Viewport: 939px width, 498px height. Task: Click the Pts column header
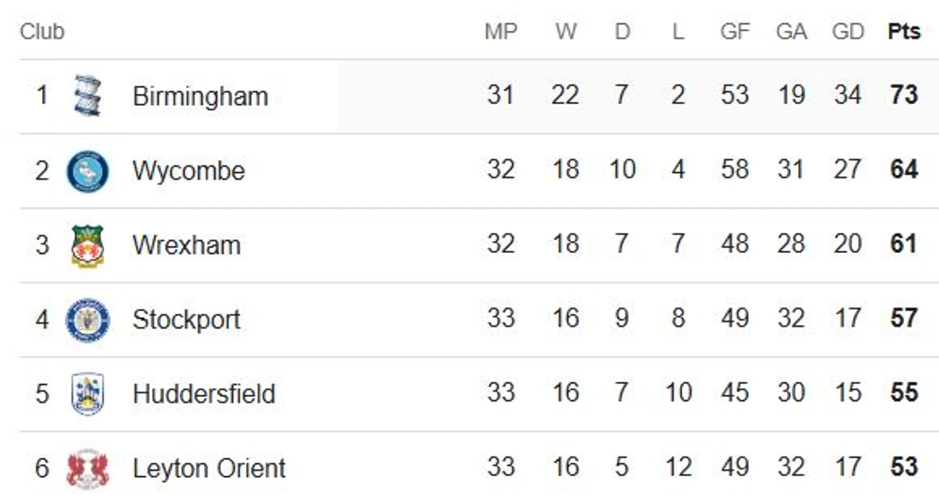904,31
